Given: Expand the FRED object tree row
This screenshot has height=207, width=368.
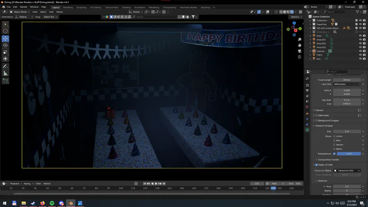Looking at the screenshot, I should 310,55.
